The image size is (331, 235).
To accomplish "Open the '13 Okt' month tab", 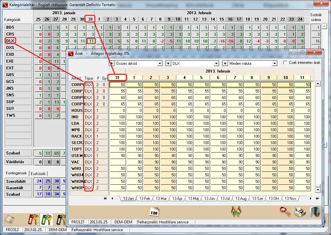I will 274,198.
